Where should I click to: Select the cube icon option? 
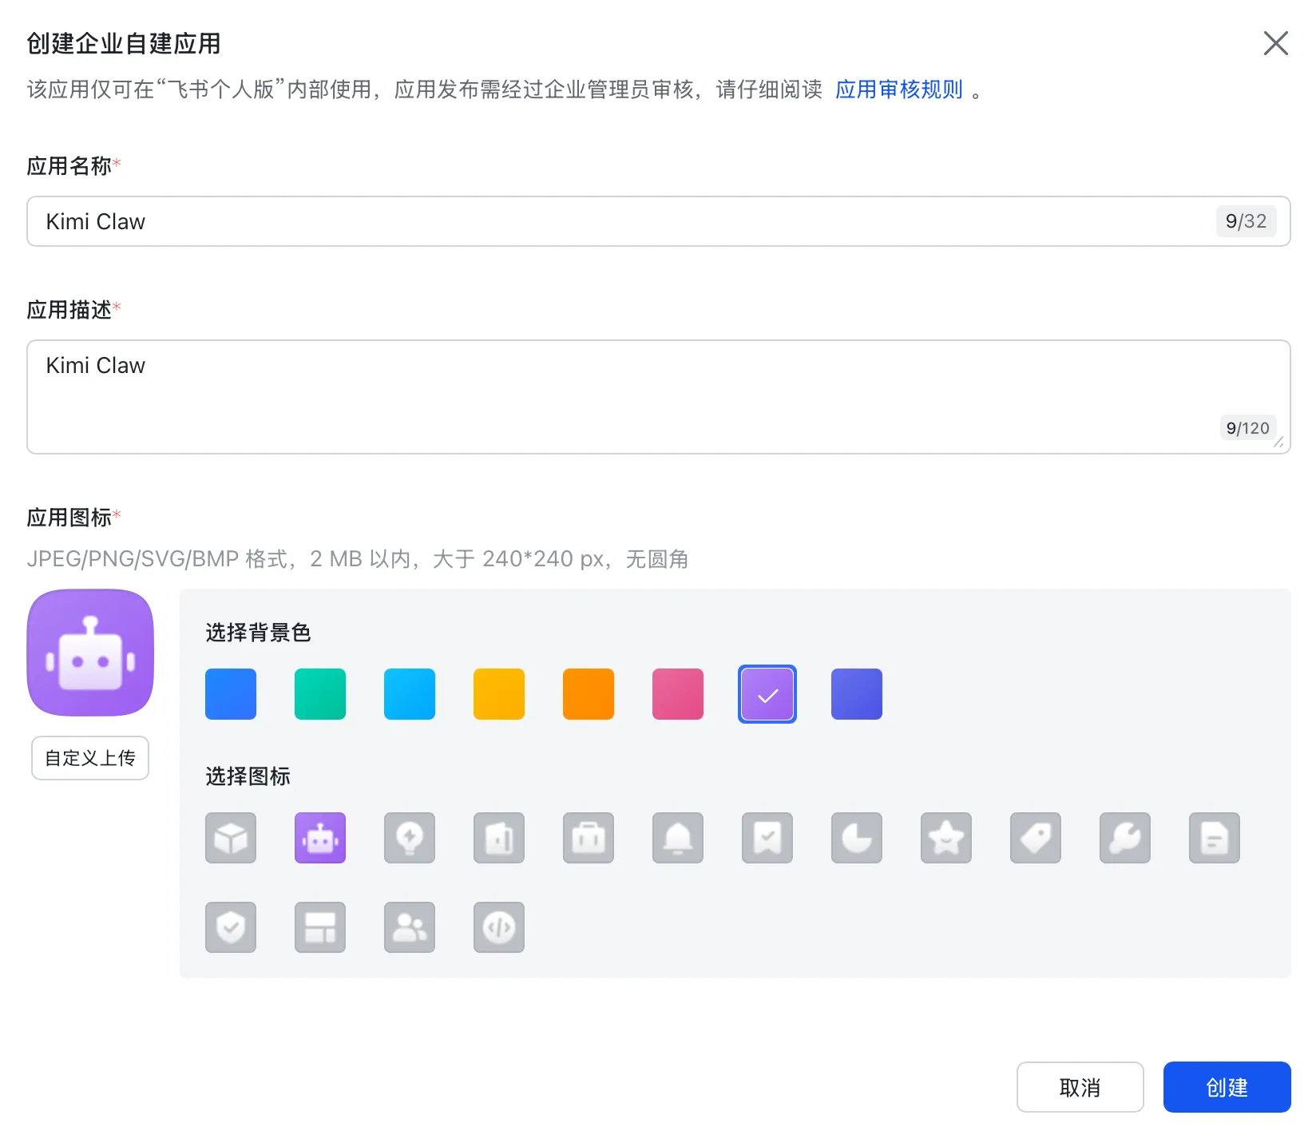point(231,838)
